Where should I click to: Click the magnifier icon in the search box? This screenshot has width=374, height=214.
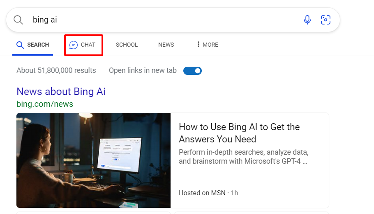coord(18,20)
